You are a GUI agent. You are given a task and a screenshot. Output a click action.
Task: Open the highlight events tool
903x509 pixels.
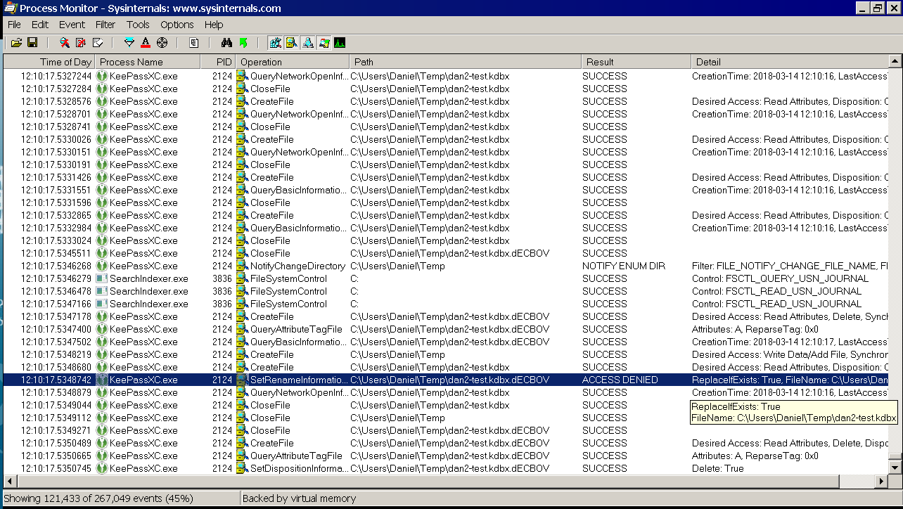coord(146,42)
